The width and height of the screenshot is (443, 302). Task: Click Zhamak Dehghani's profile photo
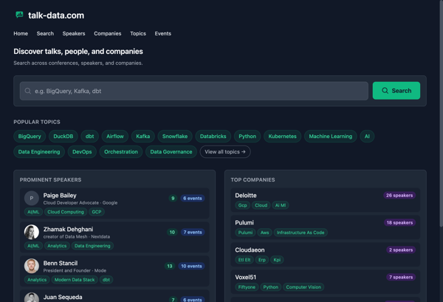point(31,232)
